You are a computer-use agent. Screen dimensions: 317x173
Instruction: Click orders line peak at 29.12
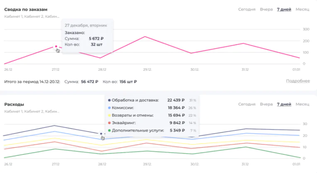click(145, 36)
